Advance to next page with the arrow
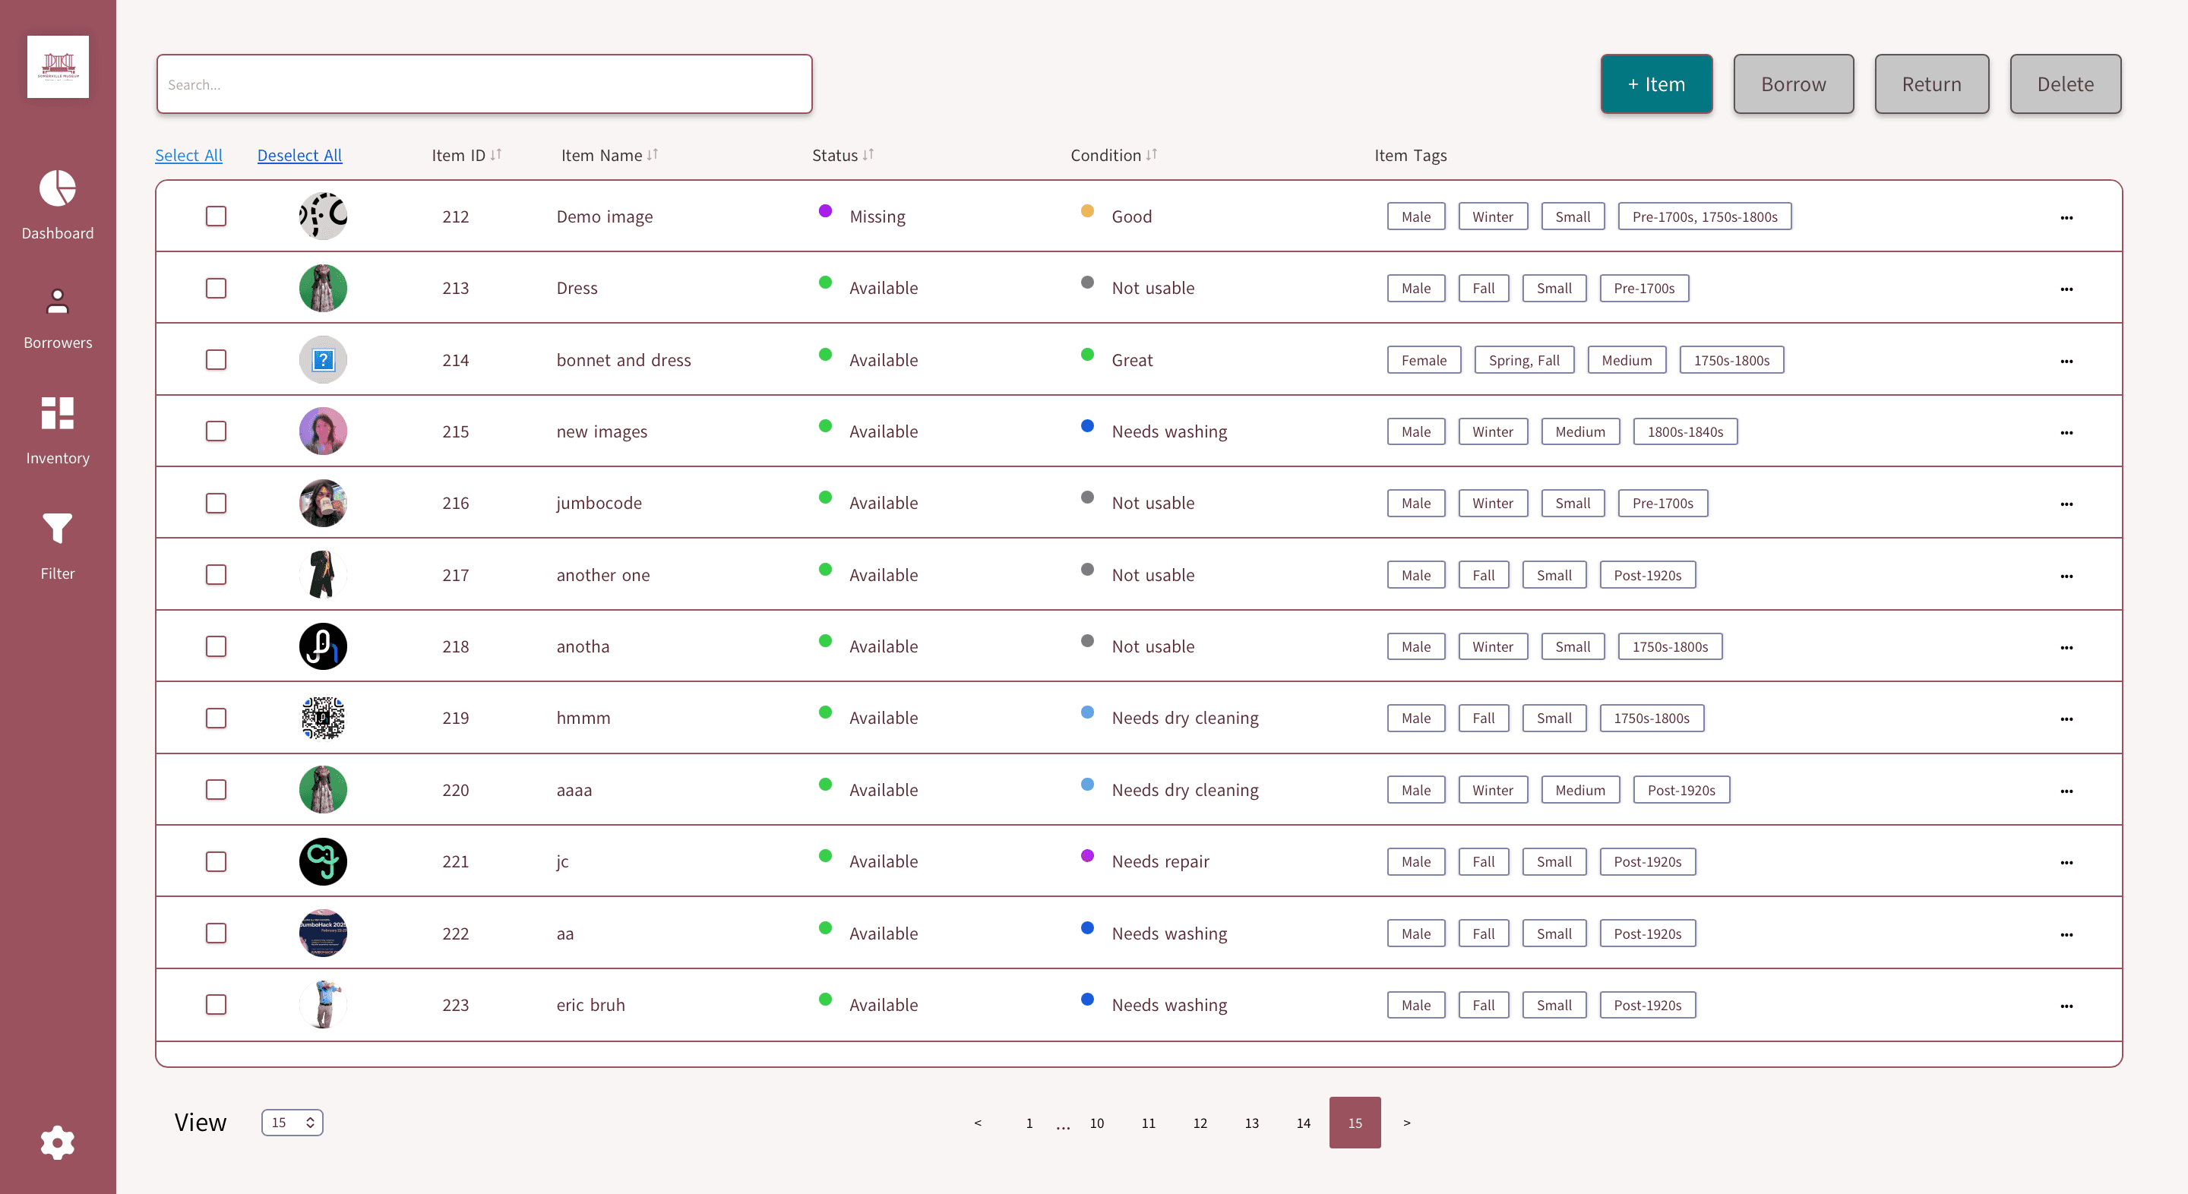This screenshot has width=2188, height=1194. pyautogui.click(x=1406, y=1122)
